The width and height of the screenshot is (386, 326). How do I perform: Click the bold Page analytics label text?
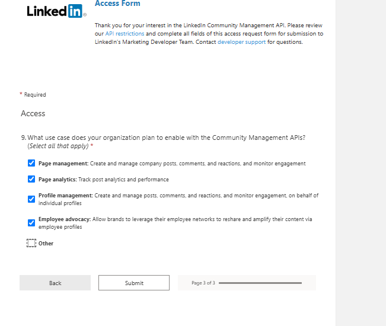coord(58,180)
